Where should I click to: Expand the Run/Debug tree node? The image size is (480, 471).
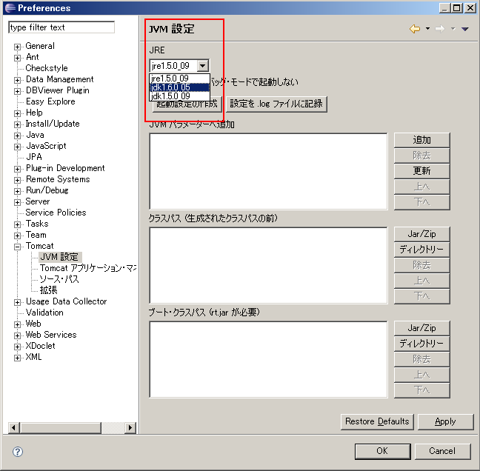(18, 191)
